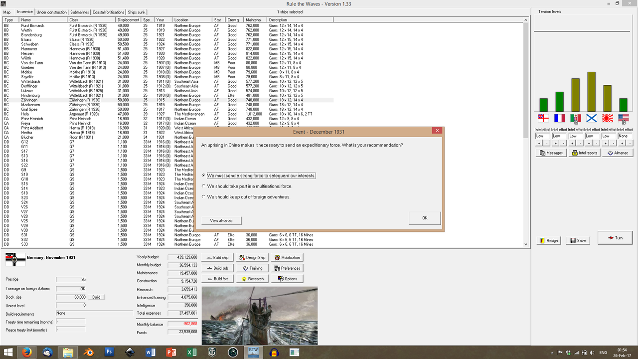Screen dimensions: 638x359
Task: Open Intel reports
Action: click(x=584, y=153)
